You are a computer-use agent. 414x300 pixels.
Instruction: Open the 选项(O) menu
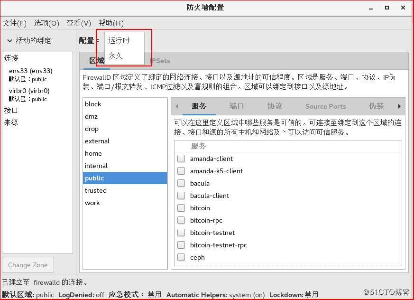(x=46, y=23)
